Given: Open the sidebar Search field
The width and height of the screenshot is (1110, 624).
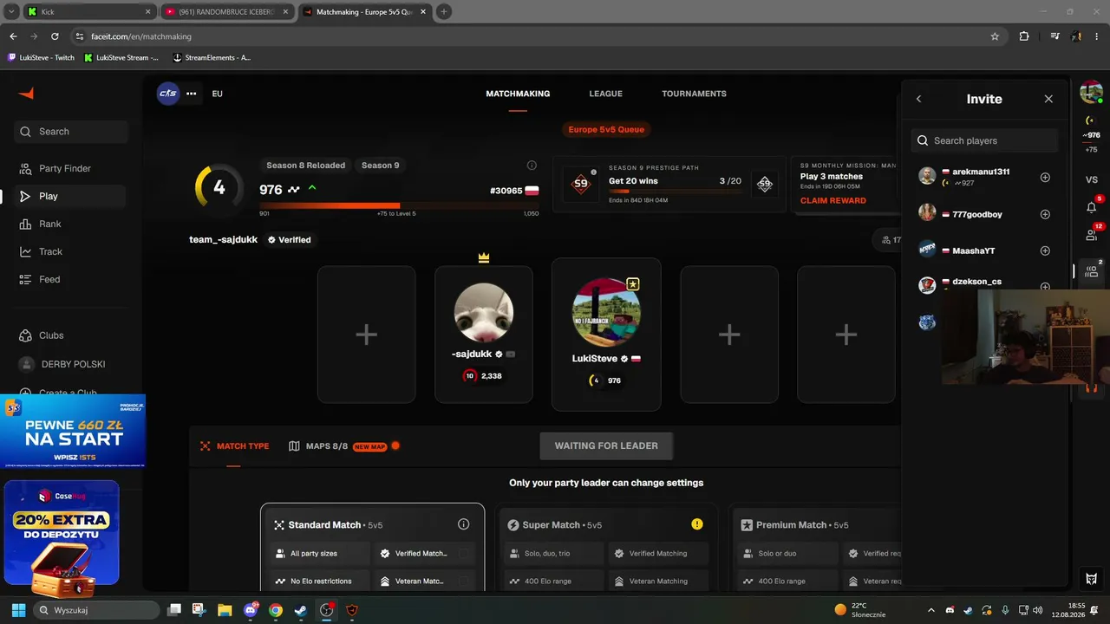Looking at the screenshot, I should (x=71, y=132).
